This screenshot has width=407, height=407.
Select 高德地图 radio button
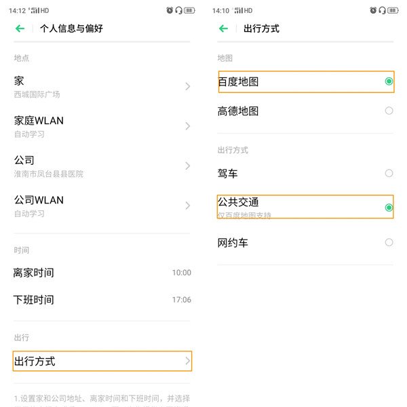pyautogui.click(x=389, y=111)
